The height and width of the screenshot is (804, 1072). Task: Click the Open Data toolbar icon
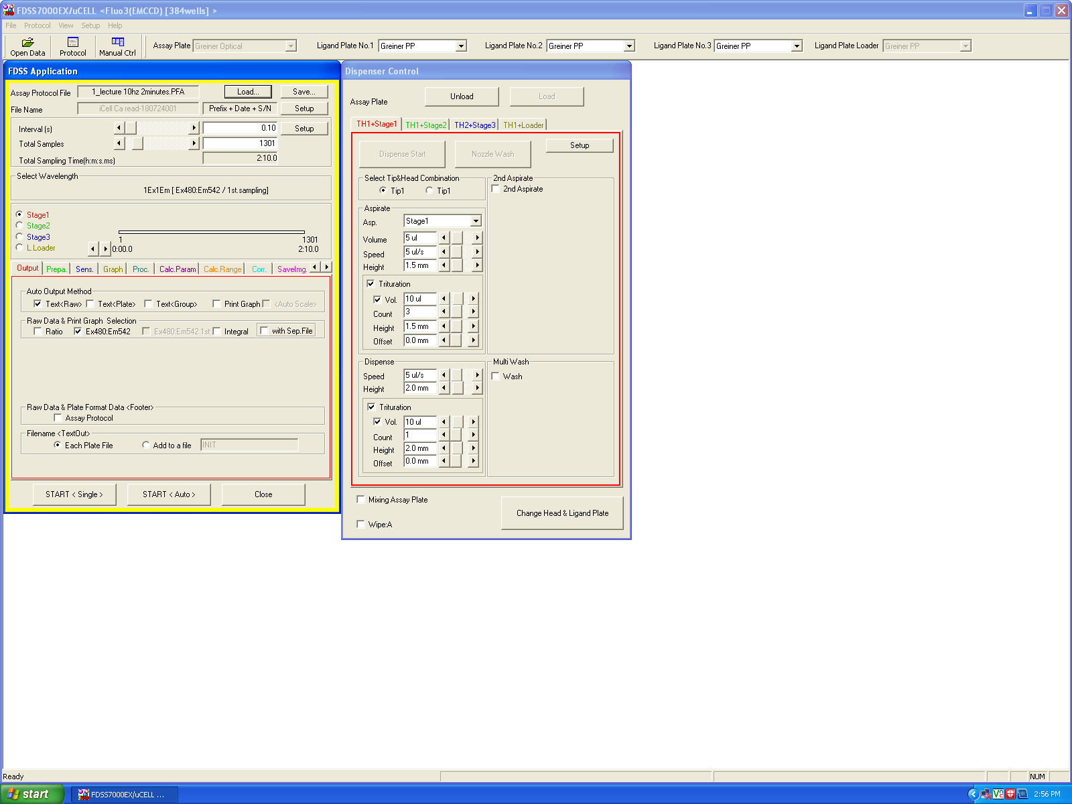(x=27, y=46)
